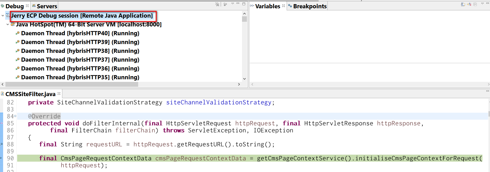Collapse Jerry ECP Debug session node
The height and width of the screenshot is (172, 490).
(3, 16)
